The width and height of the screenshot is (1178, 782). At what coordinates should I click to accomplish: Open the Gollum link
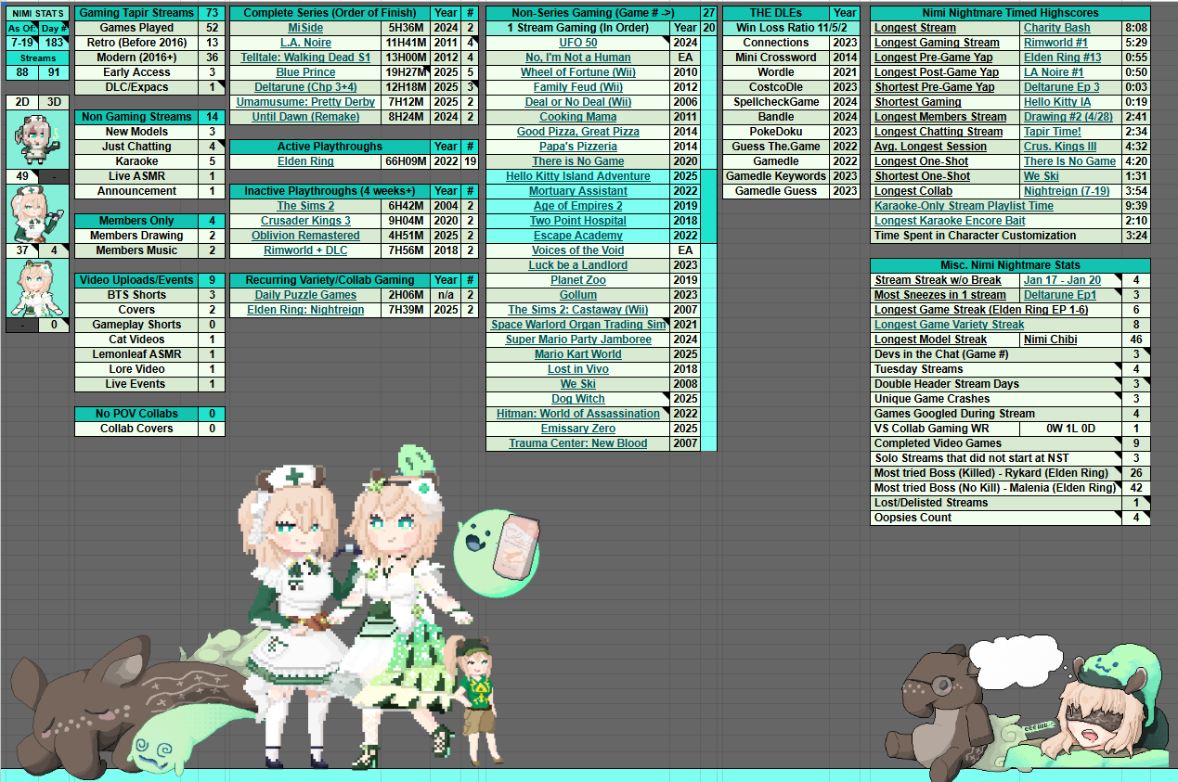coord(578,295)
